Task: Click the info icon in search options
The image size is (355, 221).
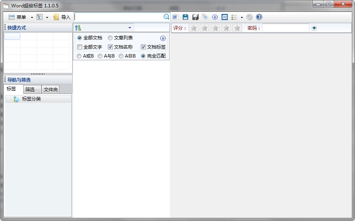Action: pos(163,38)
